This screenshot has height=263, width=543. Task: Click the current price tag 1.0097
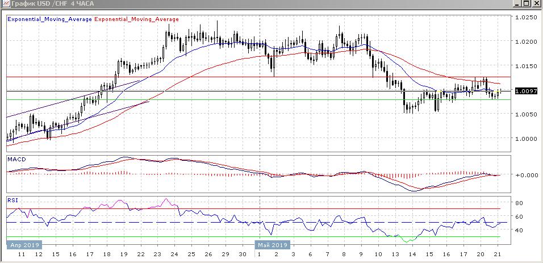point(525,91)
